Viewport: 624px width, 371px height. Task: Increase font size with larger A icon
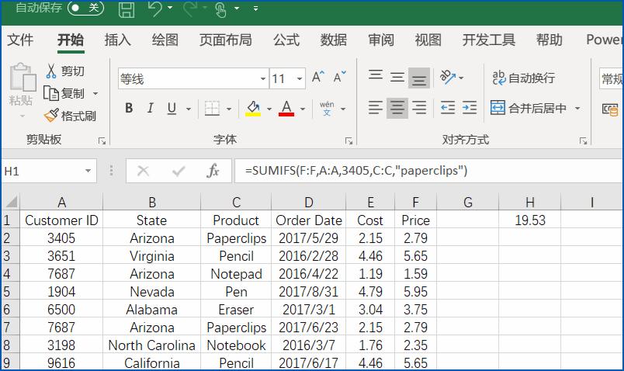click(318, 76)
